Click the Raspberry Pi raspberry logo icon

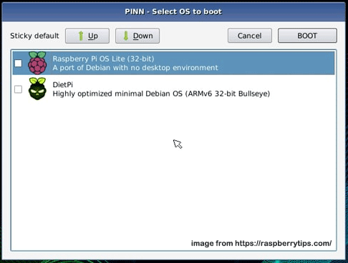pyautogui.click(x=37, y=63)
